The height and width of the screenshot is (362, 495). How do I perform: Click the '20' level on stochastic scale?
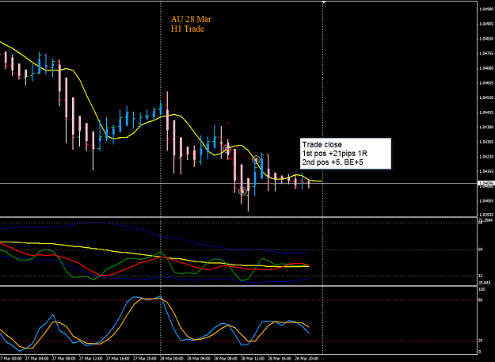(x=481, y=341)
